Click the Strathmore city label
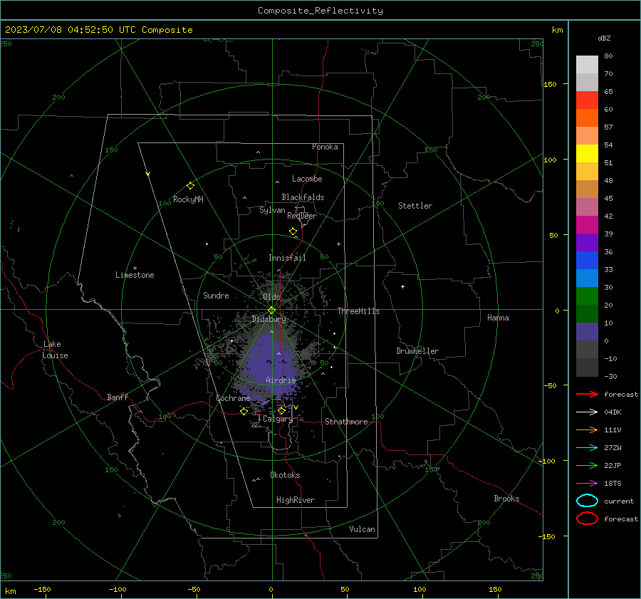 [x=346, y=422]
